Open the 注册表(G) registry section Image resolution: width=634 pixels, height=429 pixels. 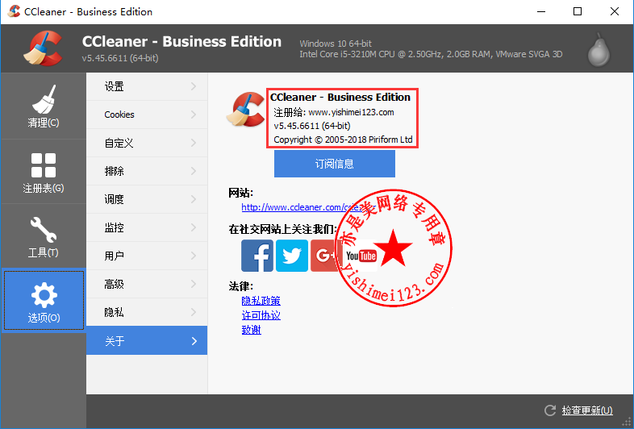tap(44, 172)
